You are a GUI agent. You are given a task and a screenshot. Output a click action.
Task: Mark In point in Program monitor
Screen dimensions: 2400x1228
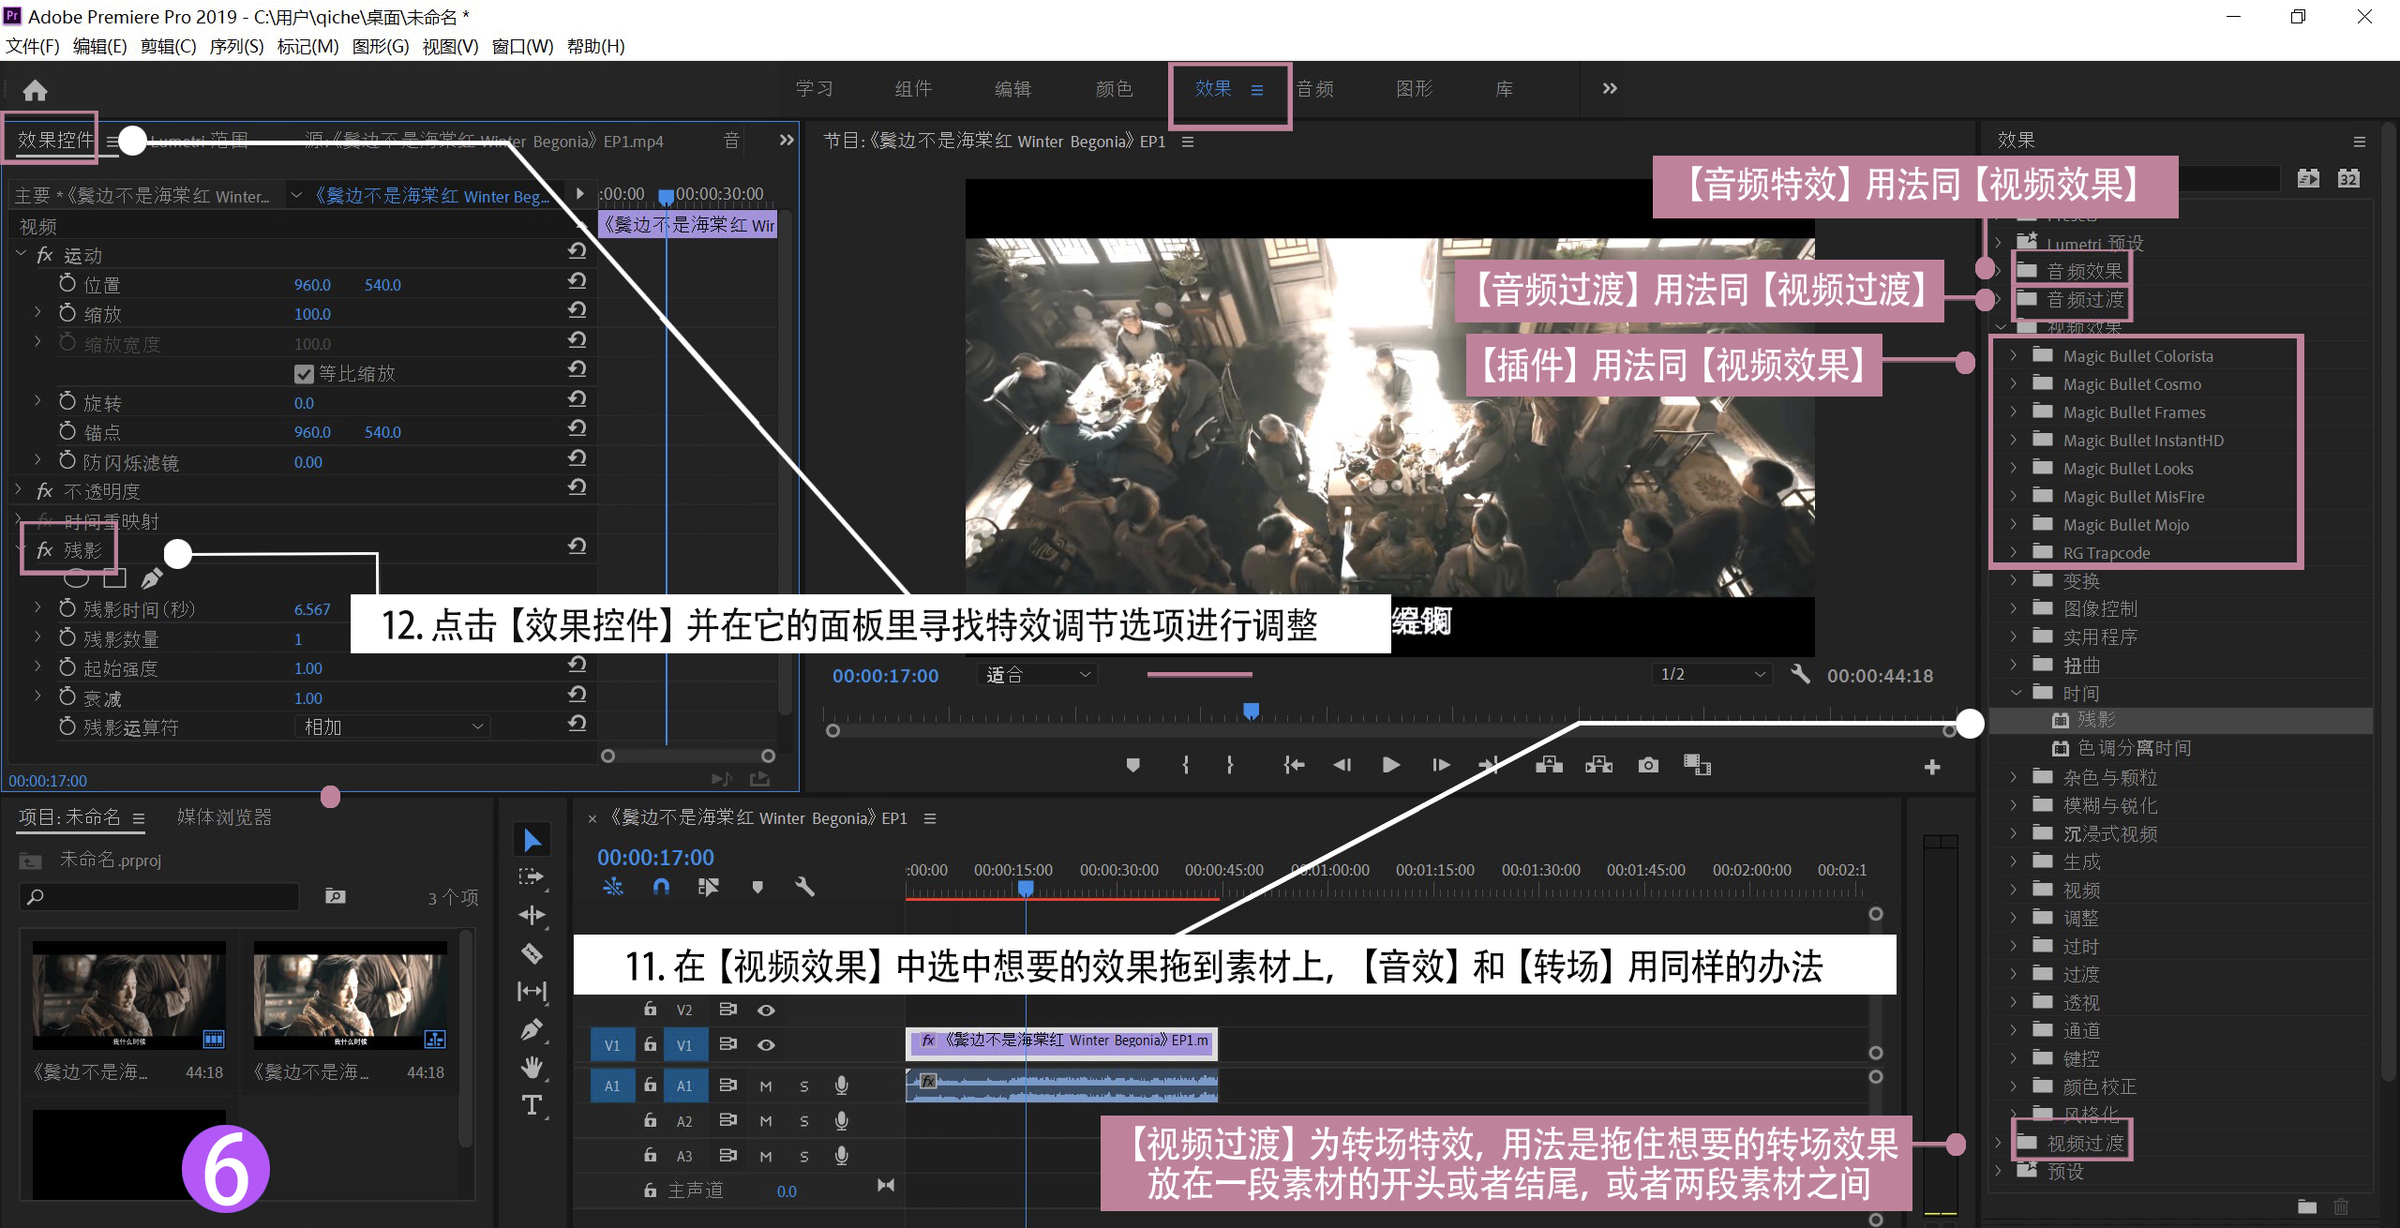point(1186,766)
